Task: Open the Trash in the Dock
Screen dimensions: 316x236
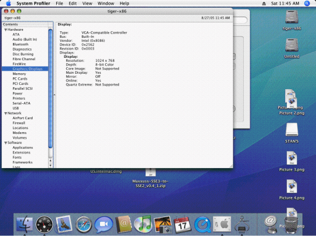Action: coord(291,225)
